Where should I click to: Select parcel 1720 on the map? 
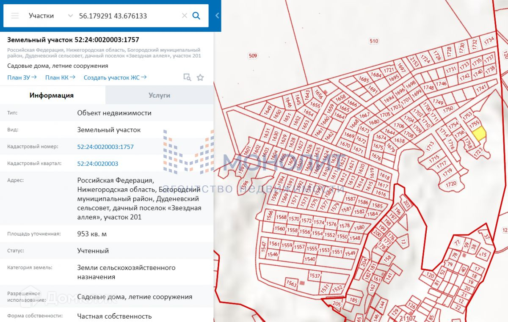click(x=451, y=184)
